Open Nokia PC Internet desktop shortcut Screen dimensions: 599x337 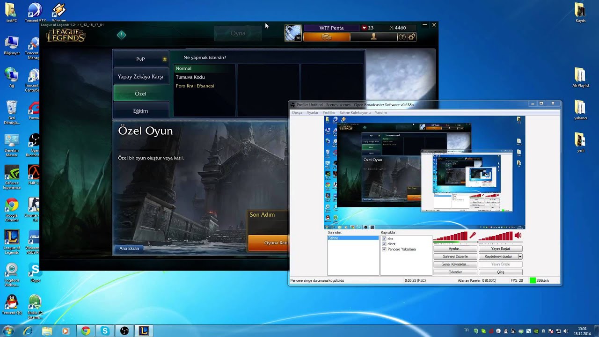[x=35, y=307]
